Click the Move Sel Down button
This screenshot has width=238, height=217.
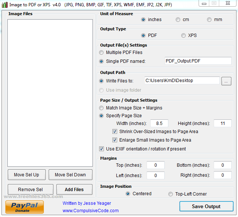click(x=70, y=174)
